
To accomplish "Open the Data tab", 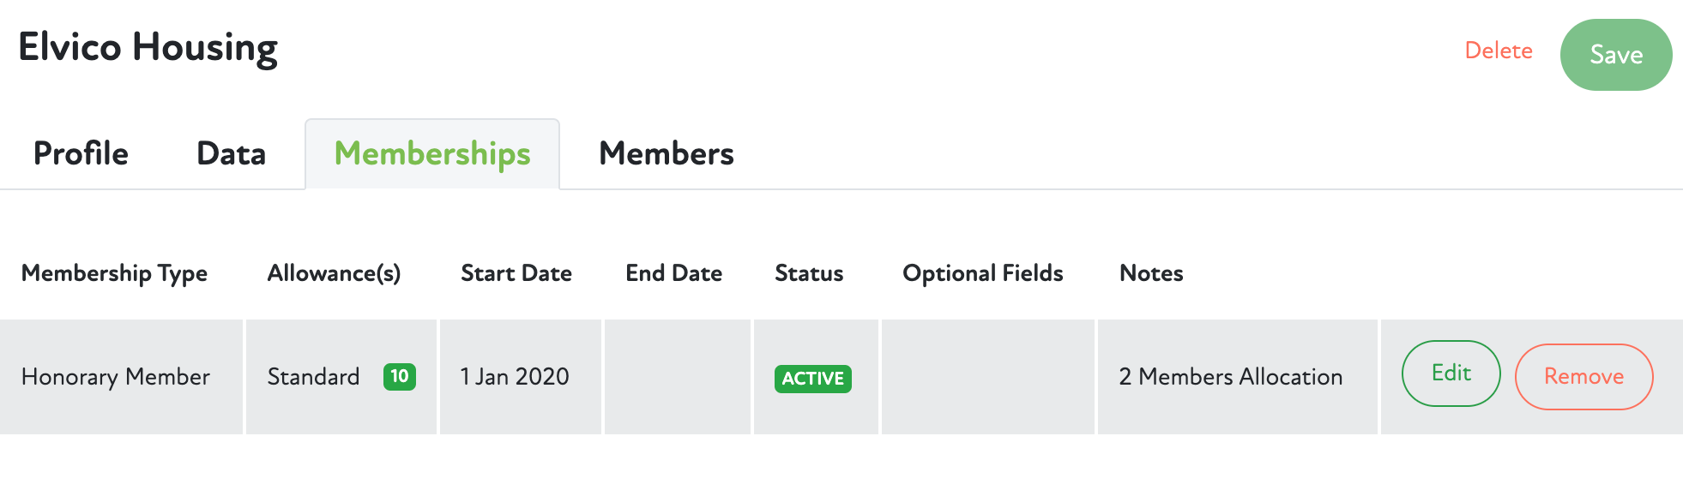I will (x=230, y=154).
